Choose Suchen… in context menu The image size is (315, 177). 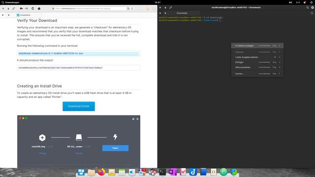click(x=257, y=74)
